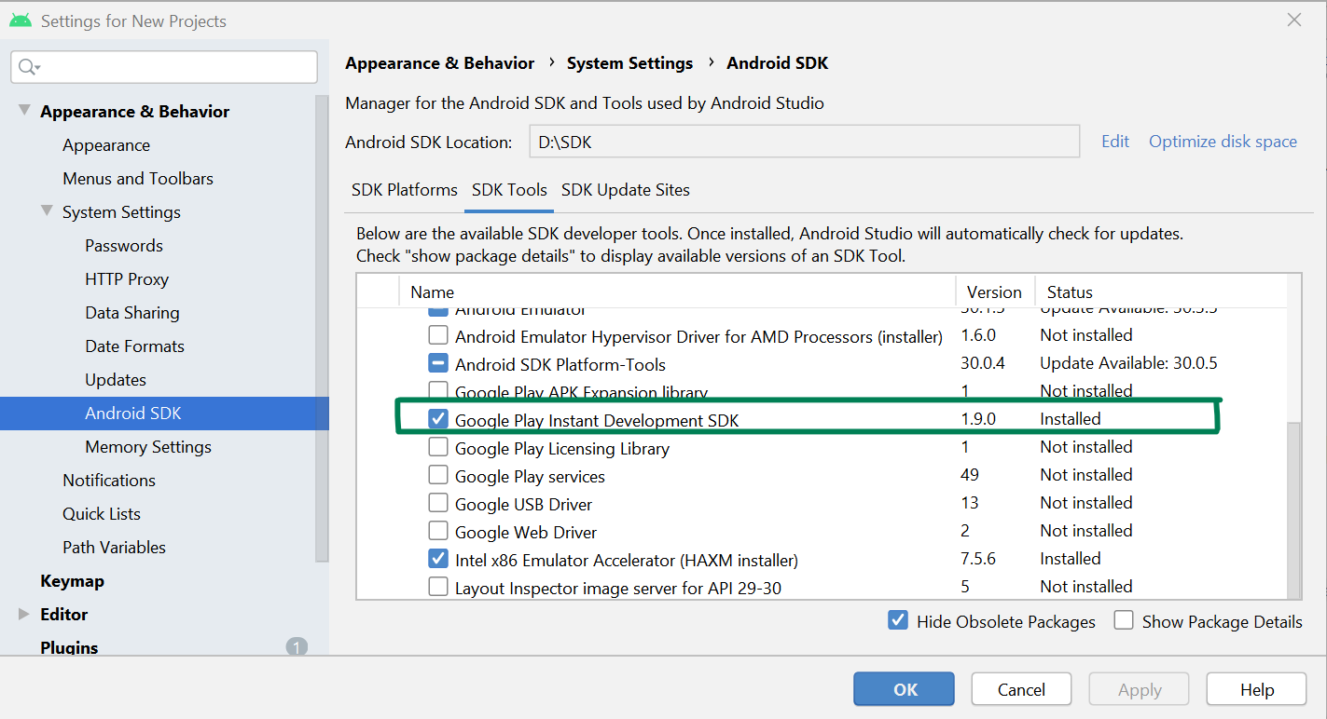
Task: Click Edit SDK location link
Action: 1115,142
